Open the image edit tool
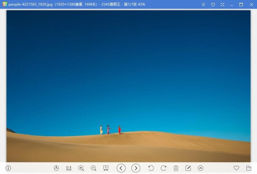 pos(188,168)
